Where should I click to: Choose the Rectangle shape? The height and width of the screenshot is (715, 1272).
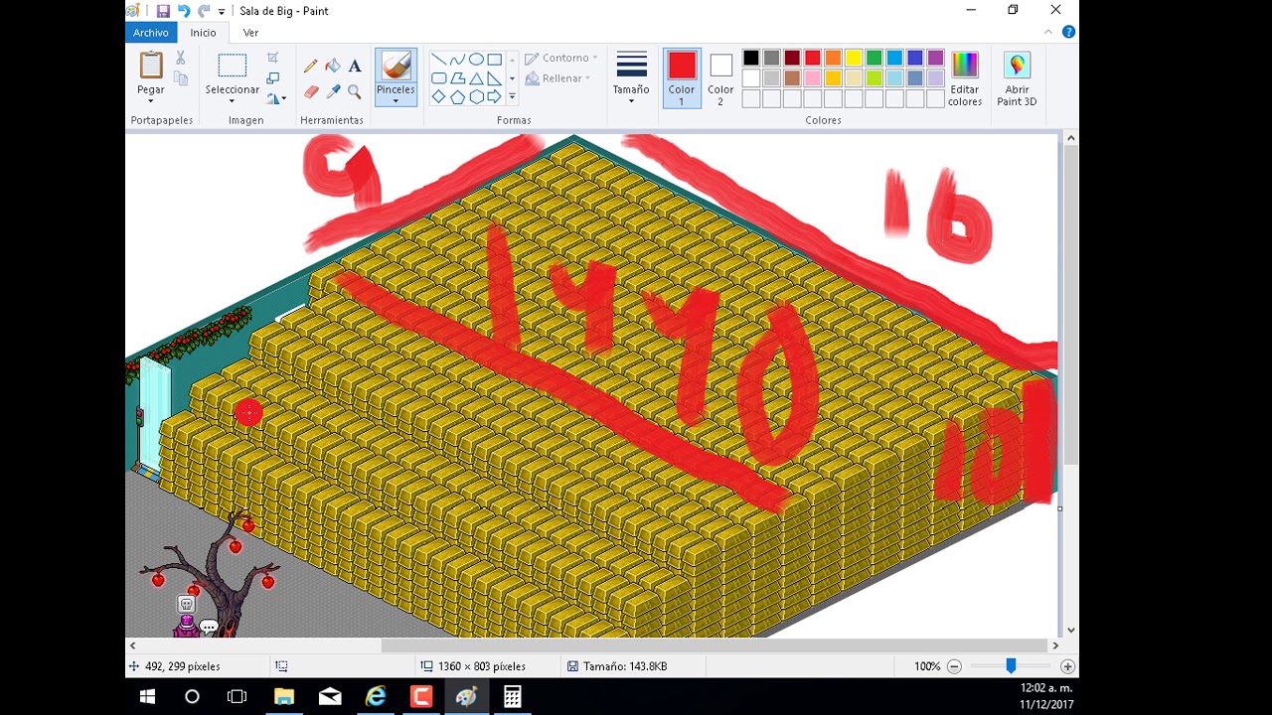(x=494, y=60)
